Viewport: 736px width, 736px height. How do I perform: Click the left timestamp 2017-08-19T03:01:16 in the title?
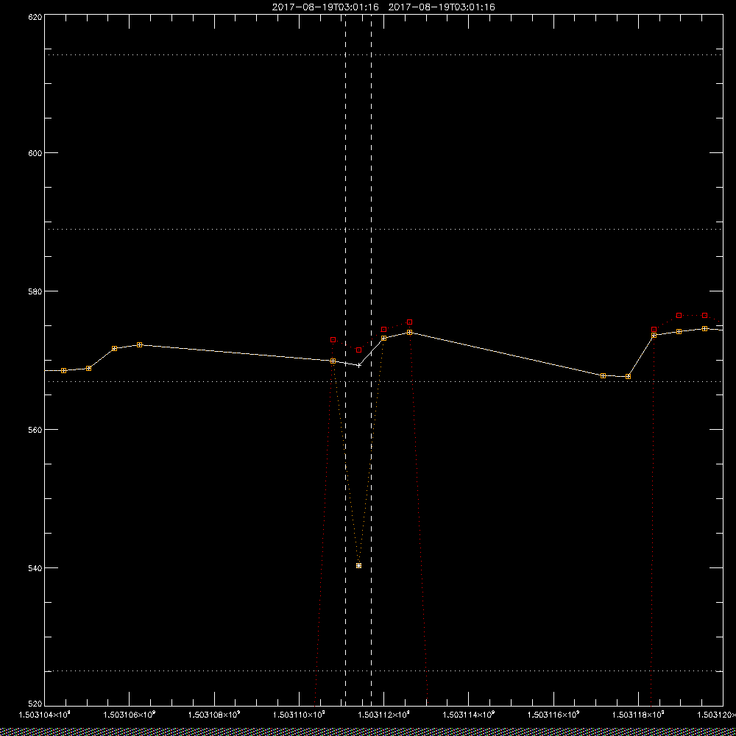point(325,7)
